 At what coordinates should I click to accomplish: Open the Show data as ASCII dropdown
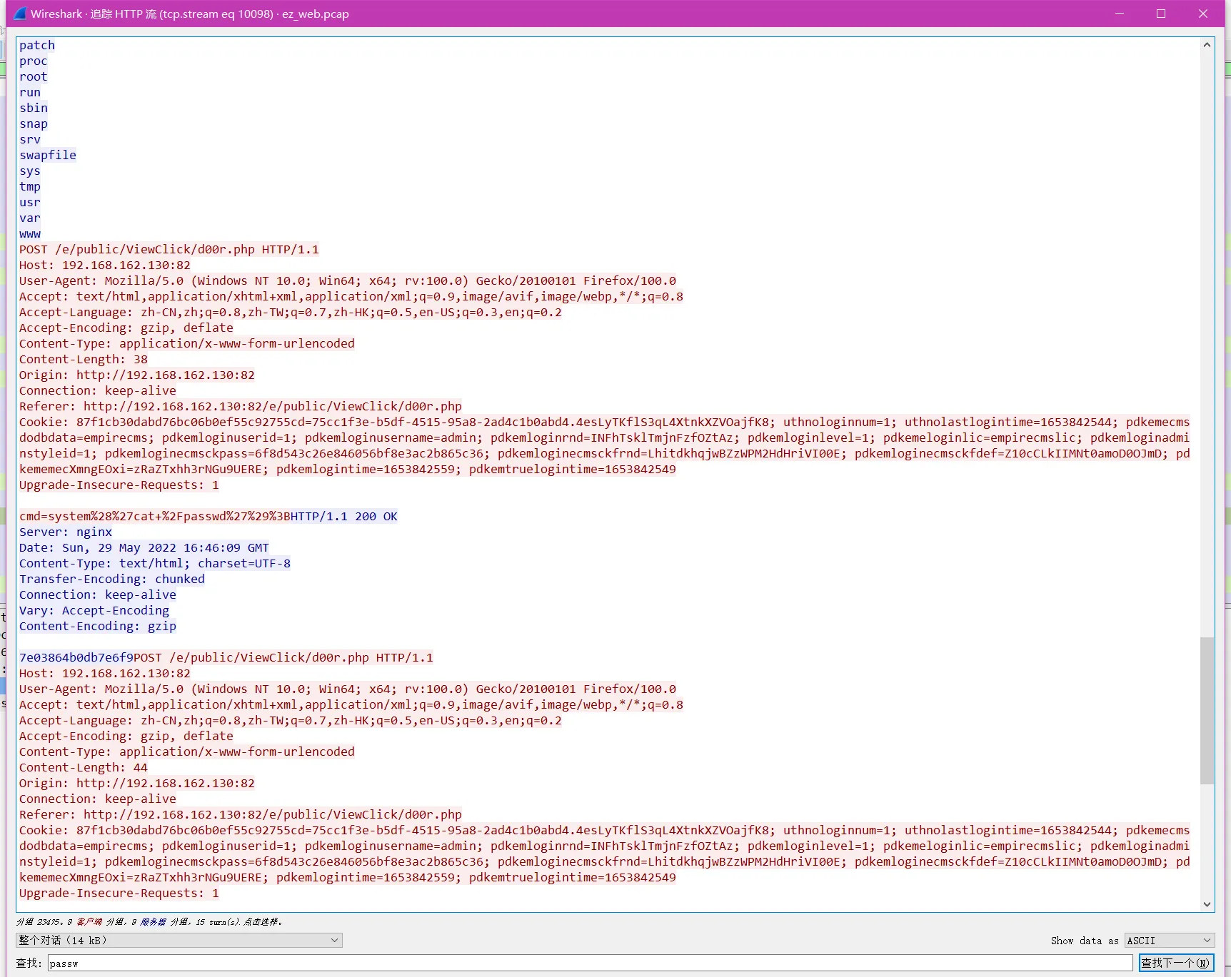1169,941
